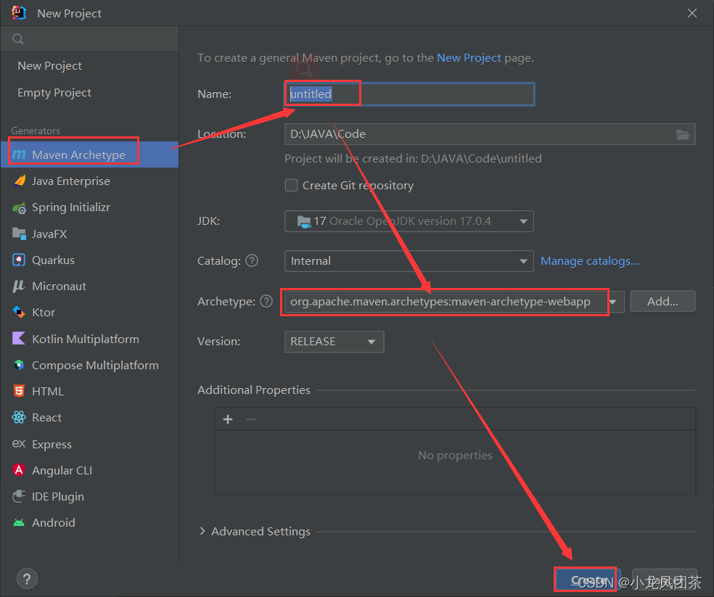Click the HTML5 icon
The width and height of the screenshot is (714, 597).
pos(19,391)
